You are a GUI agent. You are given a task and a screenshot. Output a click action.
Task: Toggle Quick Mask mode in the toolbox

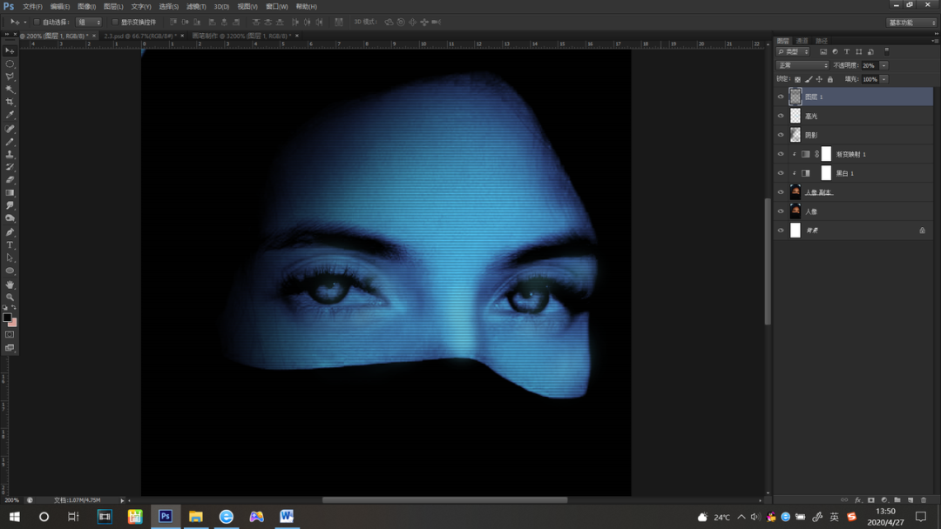[x=10, y=334]
